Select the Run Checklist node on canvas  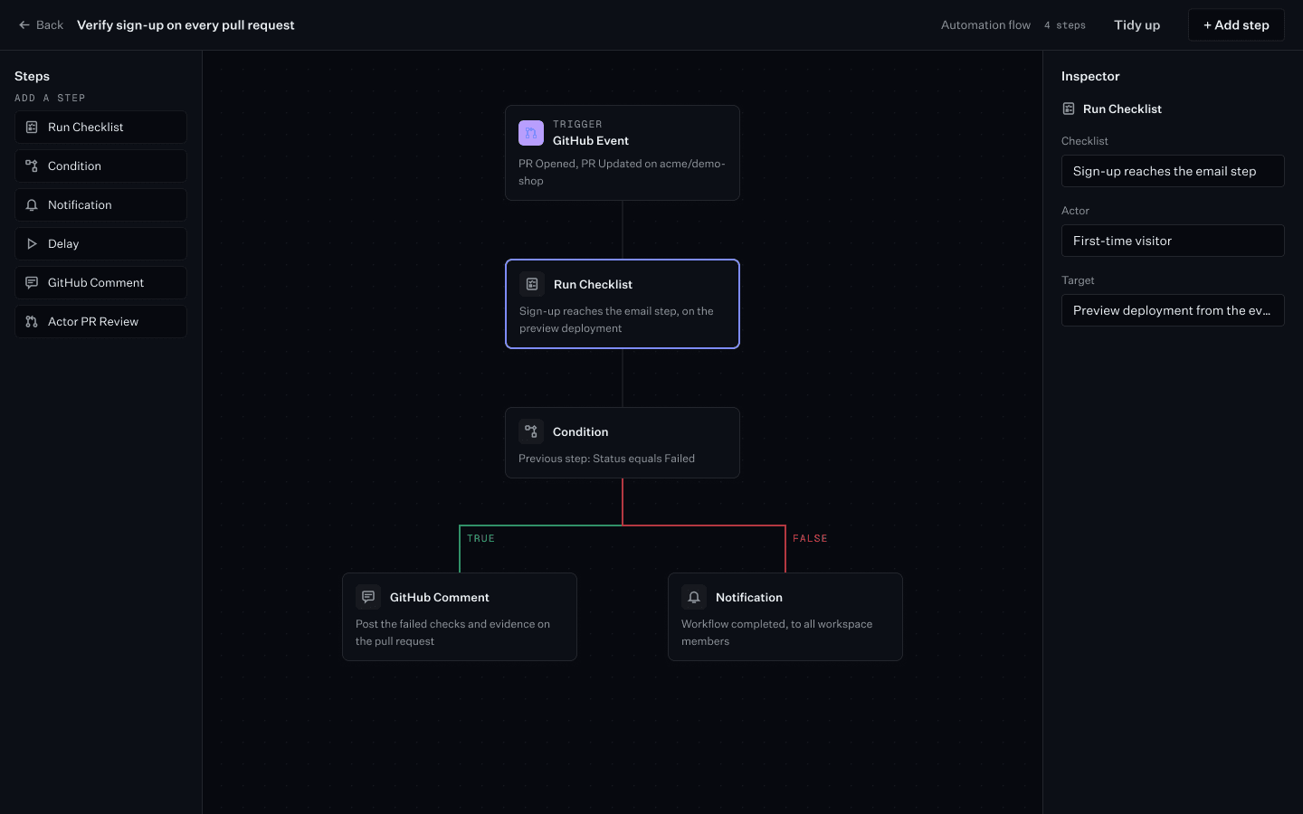point(623,304)
